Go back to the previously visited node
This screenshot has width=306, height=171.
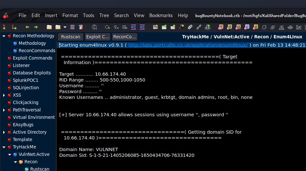(x=27, y=27)
